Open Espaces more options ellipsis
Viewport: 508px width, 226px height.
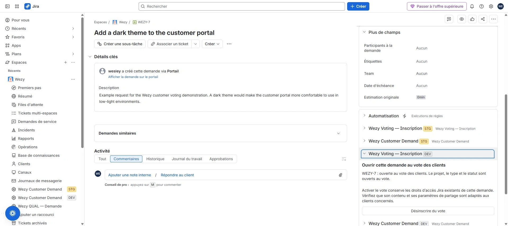(x=73, y=62)
